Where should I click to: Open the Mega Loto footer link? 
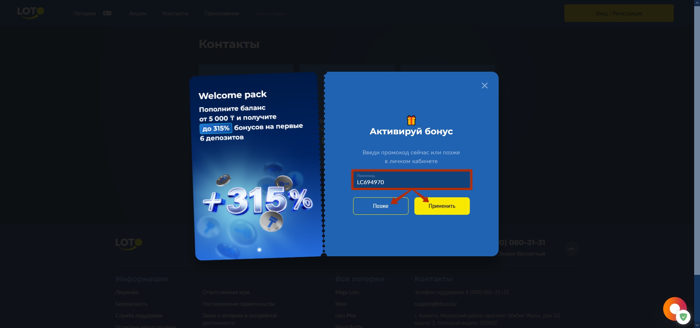coord(347,292)
